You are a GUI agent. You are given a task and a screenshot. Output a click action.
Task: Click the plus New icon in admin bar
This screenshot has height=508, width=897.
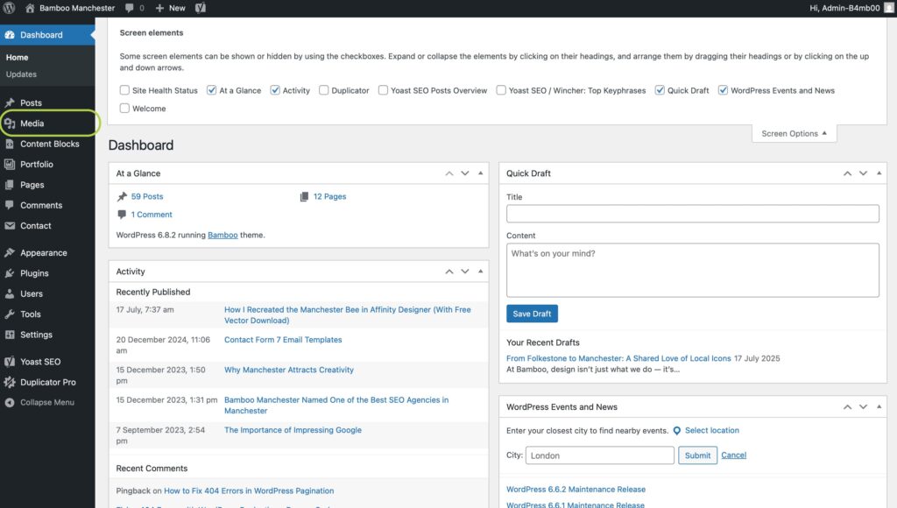[159, 8]
